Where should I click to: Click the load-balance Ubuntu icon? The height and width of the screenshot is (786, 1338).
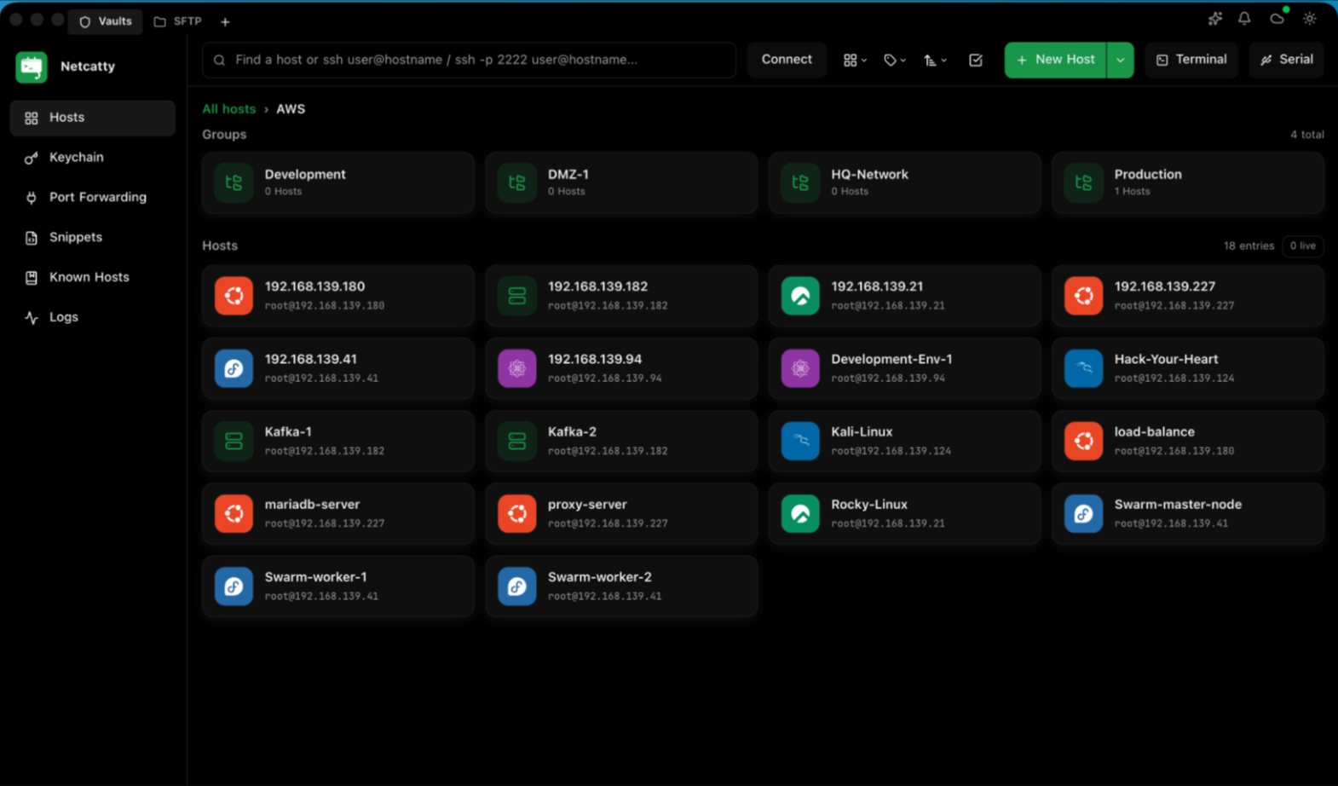(x=1083, y=441)
